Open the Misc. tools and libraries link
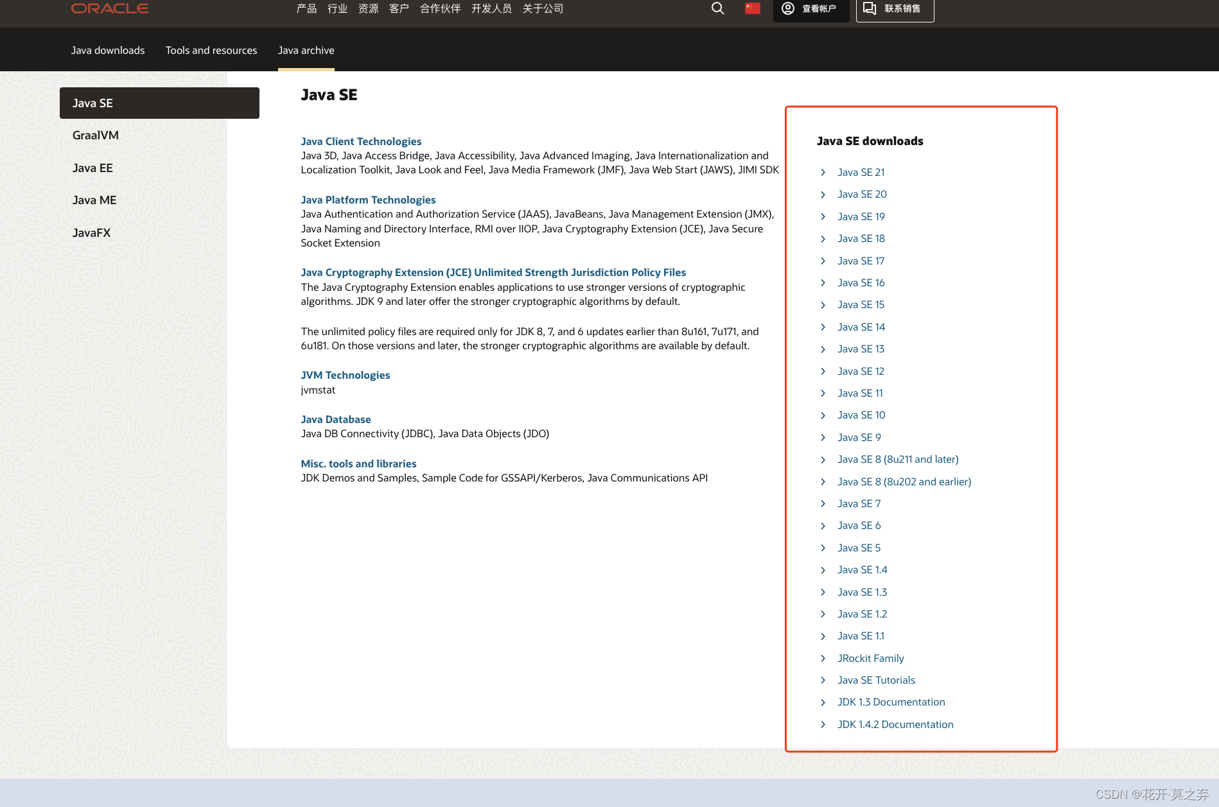Image resolution: width=1219 pixels, height=807 pixels. pos(358,464)
